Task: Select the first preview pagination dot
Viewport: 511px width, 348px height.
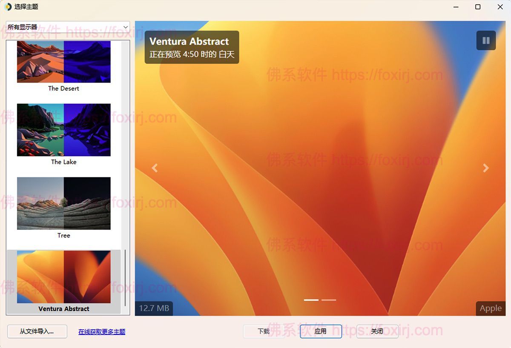Action: [x=311, y=300]
